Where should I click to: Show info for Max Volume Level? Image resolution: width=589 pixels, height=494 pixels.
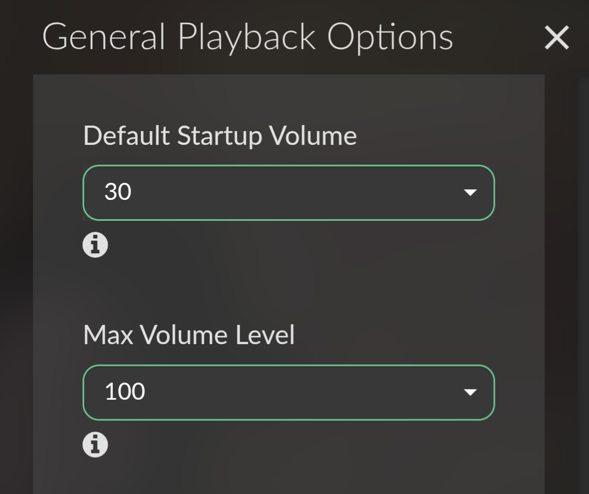[95, 445]
